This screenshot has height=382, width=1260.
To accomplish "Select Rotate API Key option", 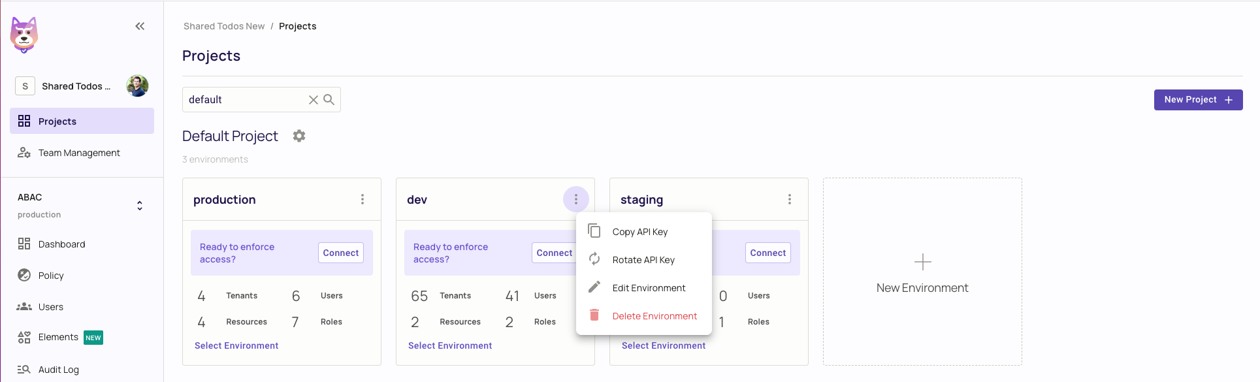I will (x=644, y=260).
